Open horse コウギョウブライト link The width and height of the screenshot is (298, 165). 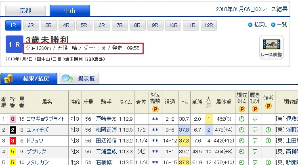(x=46, y=119)
